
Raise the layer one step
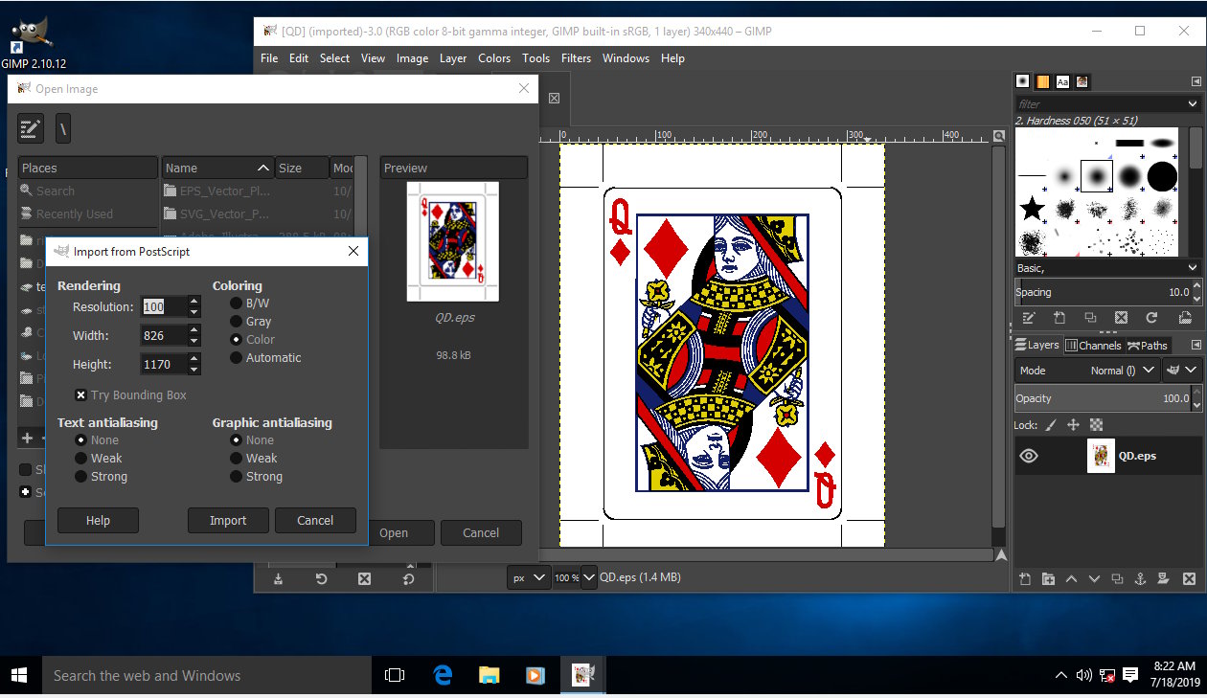[x=1071, y=578]
